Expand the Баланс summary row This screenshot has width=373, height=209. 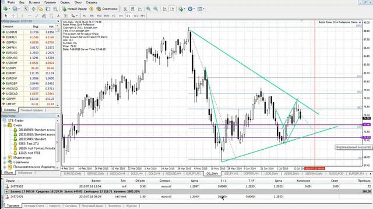(6, 192)
